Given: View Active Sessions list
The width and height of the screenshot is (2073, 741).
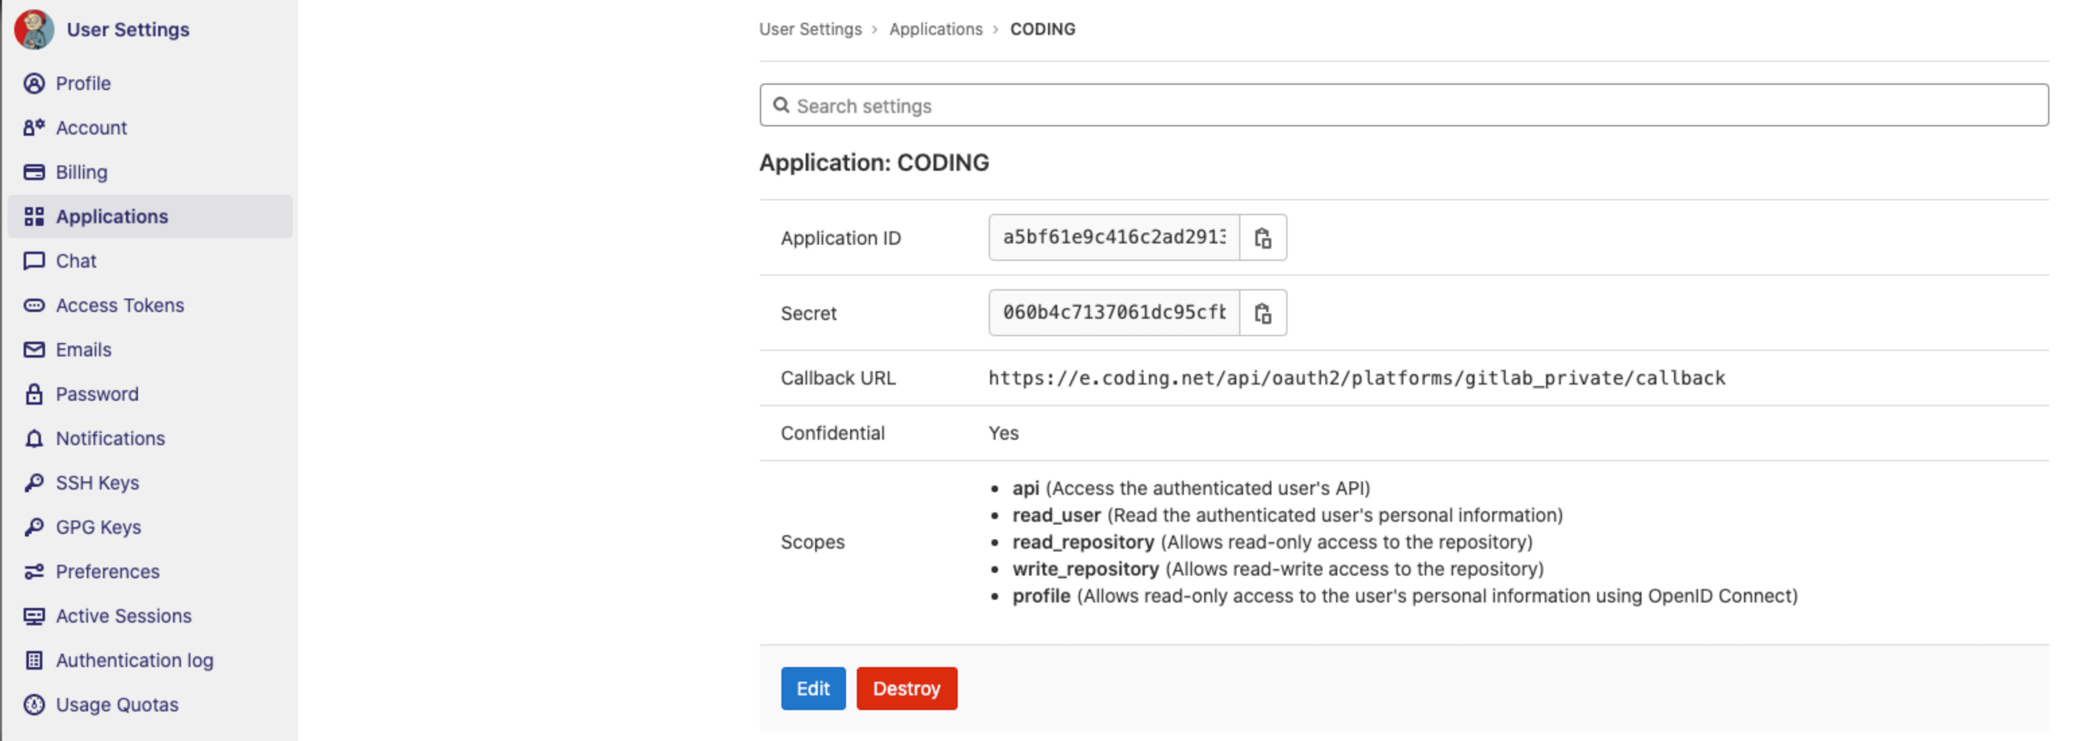Looking at the screenshot, I should pyautogui.click(x=123, y=616).
